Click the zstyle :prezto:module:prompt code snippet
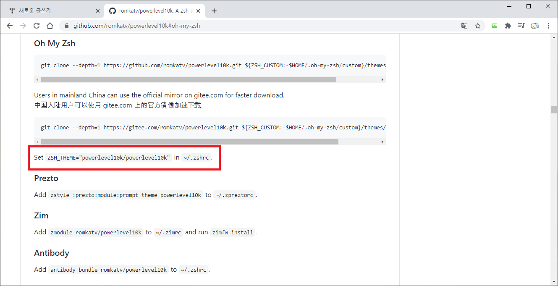Screen dimensions: 558x286 click(126, 195)
